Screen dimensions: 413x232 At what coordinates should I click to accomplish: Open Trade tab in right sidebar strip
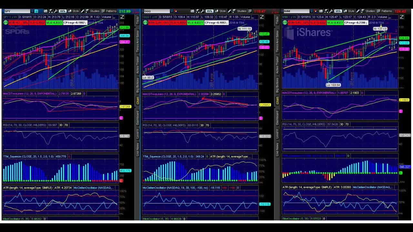(x=277, y=20)
